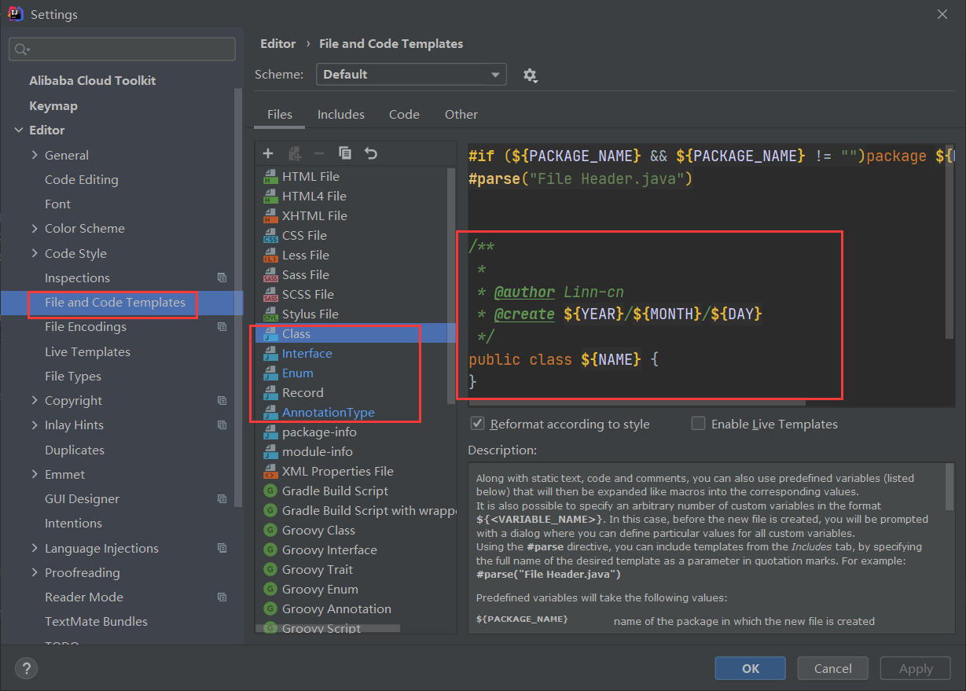966x691 pixels.
Task: Click the Less File template icon
Action: click(x=270, y=255)
